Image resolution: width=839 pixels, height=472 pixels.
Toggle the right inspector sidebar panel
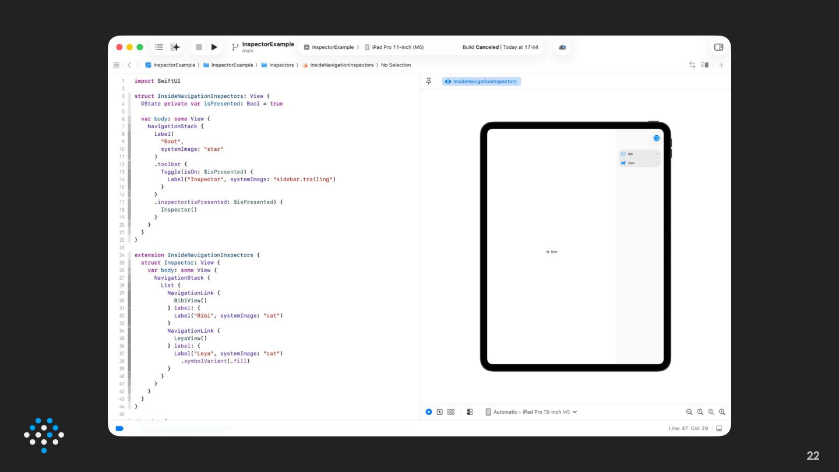tap(718, 47)
